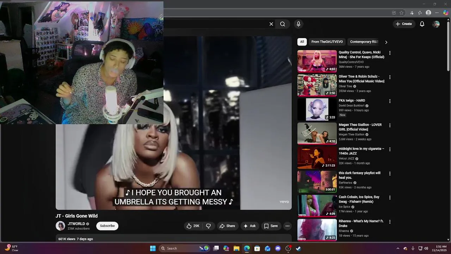This screenshot has width=451, height=254.
Task: Show more filter chips with right arrow
Action: click(386, 42)
